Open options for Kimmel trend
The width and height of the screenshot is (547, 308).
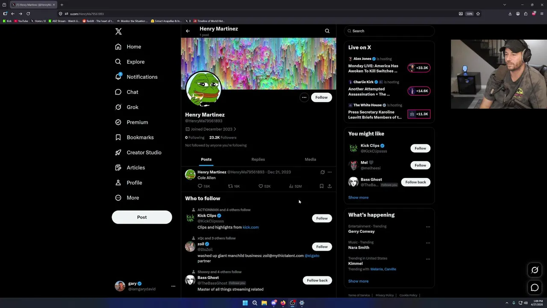428,259
